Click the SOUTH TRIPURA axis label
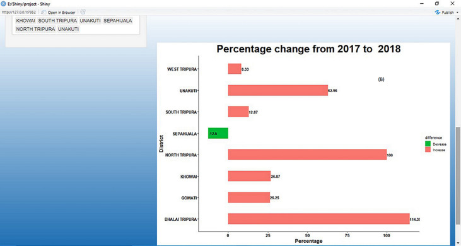 tap(181, 112)
